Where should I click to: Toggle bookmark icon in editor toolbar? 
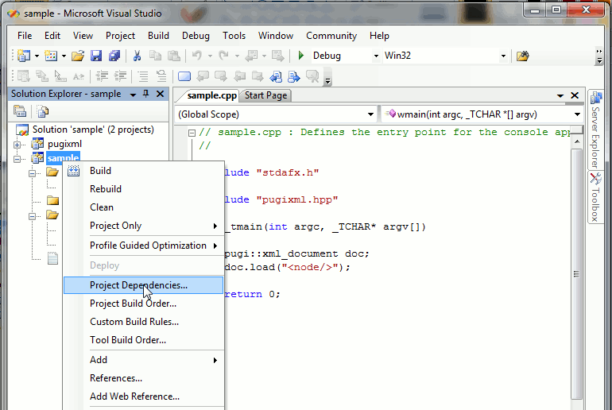tap(184, 76)
